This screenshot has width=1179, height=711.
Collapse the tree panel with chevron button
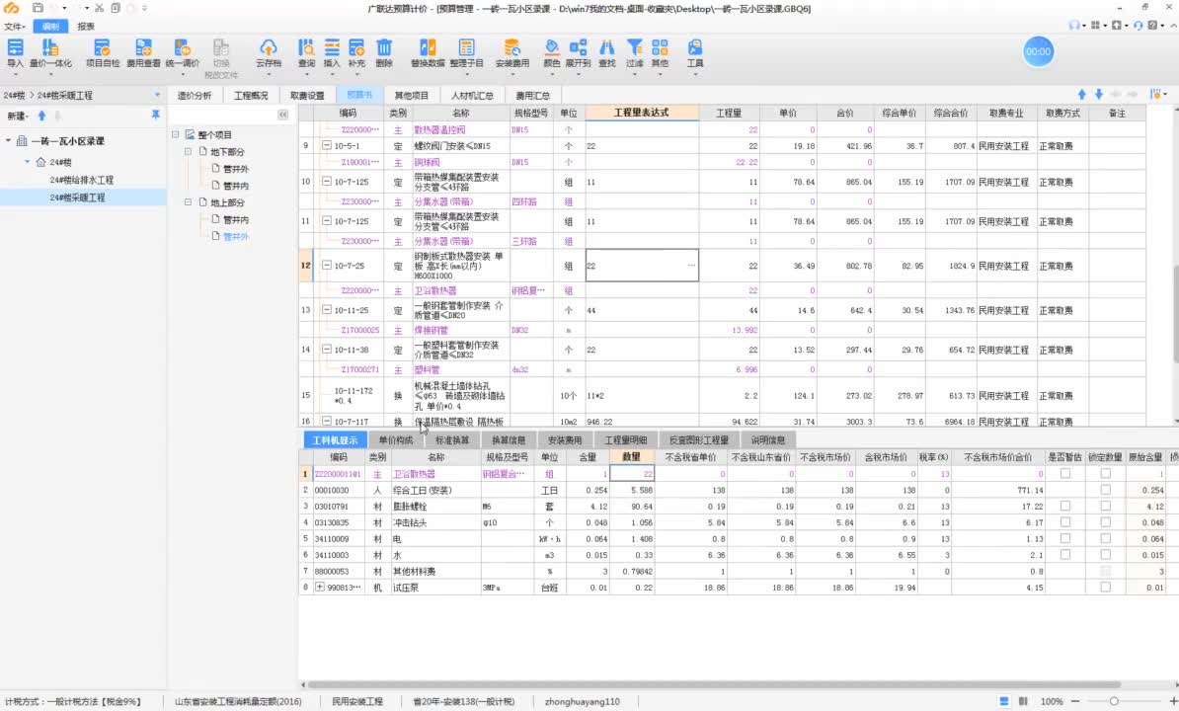pos(282,115)
